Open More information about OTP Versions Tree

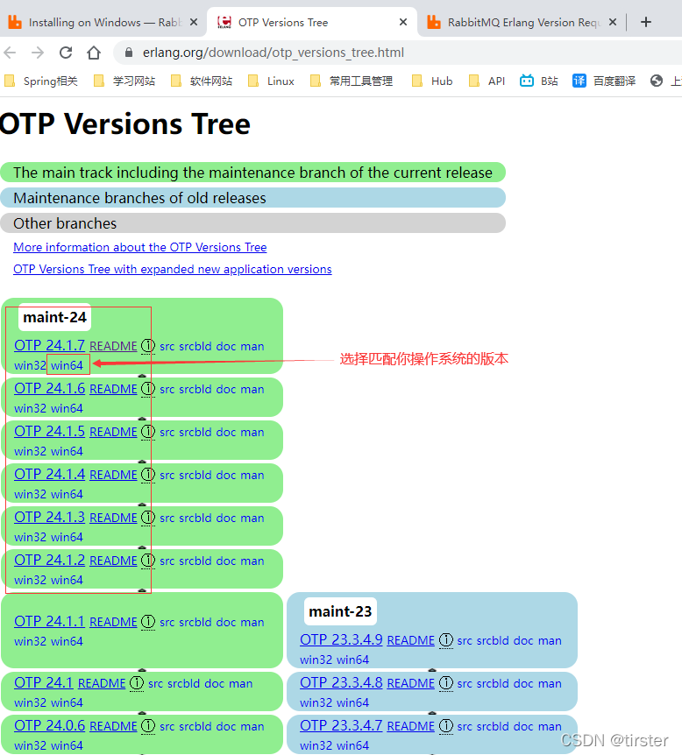point(139,248)
